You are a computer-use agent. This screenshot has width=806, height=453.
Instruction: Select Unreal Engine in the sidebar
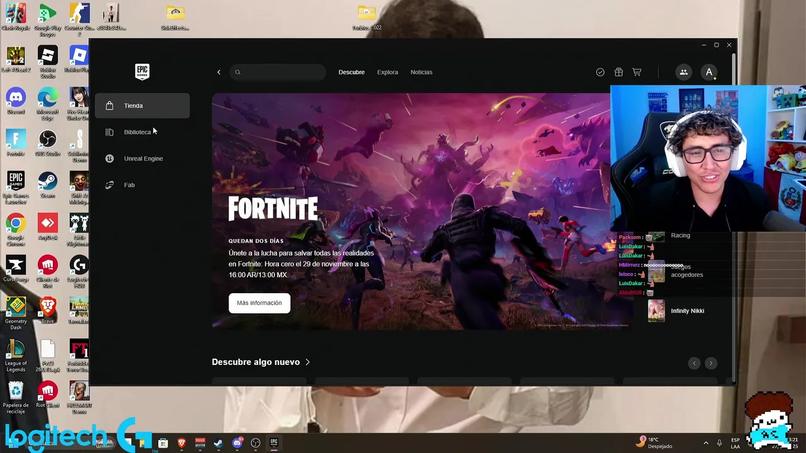point(142,159)
